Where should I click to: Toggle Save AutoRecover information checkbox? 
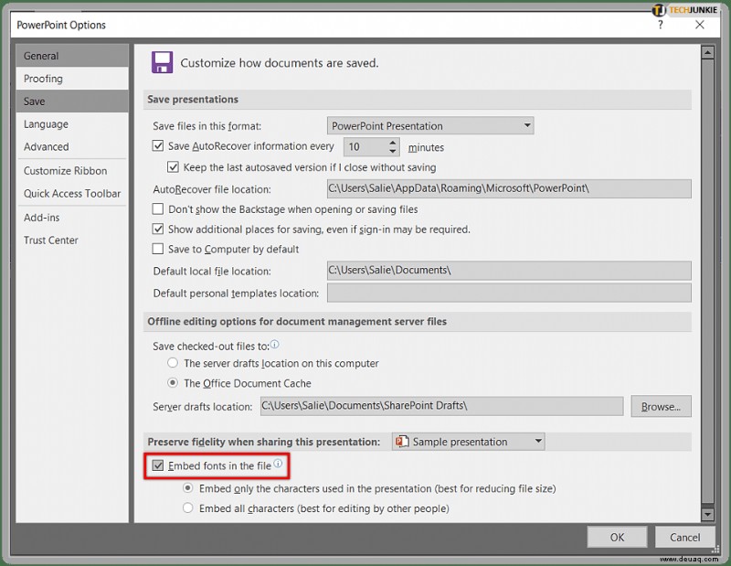(158, 145)
